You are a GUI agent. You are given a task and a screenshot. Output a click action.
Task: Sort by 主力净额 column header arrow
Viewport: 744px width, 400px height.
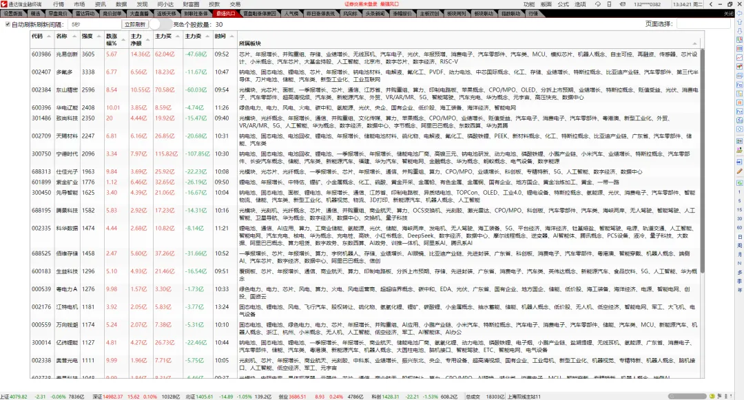(x=147, y=39)
